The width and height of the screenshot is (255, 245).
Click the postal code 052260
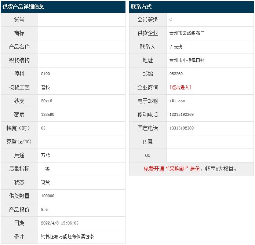coord(176,74)
